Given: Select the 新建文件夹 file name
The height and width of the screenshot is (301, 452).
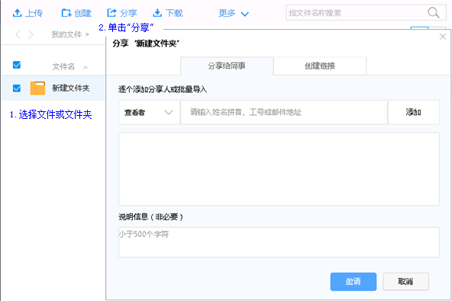Looking at the screenshot, I should tap(70, 88).
